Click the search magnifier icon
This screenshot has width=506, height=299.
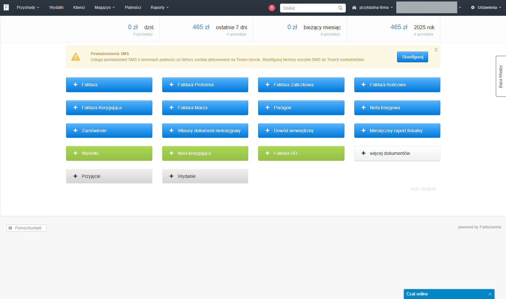pos(341,8)
